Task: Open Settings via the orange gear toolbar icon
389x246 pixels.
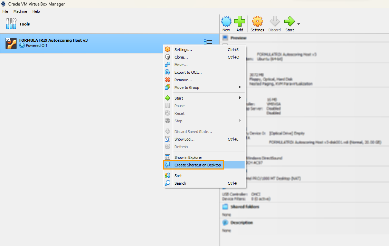Action: click(x=257, y=22)
